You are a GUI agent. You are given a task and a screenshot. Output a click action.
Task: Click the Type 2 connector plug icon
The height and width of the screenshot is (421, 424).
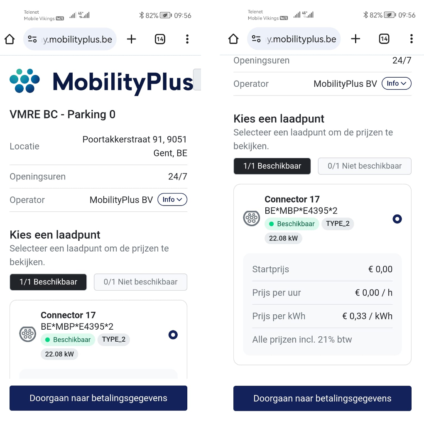coord(27,334)
